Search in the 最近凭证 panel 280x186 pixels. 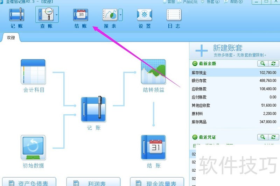[263, 137]
